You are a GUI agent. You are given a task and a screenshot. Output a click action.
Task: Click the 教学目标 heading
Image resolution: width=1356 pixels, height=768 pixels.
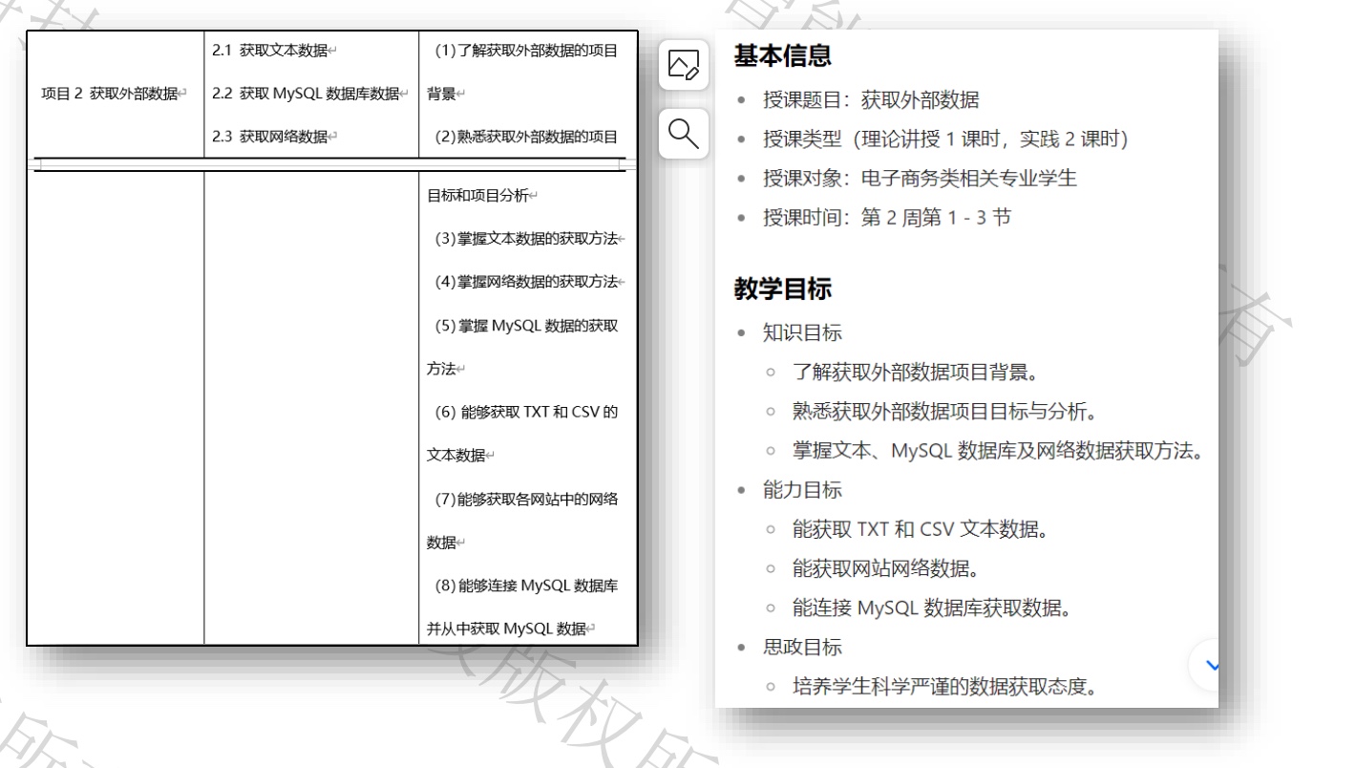point(782,291)
